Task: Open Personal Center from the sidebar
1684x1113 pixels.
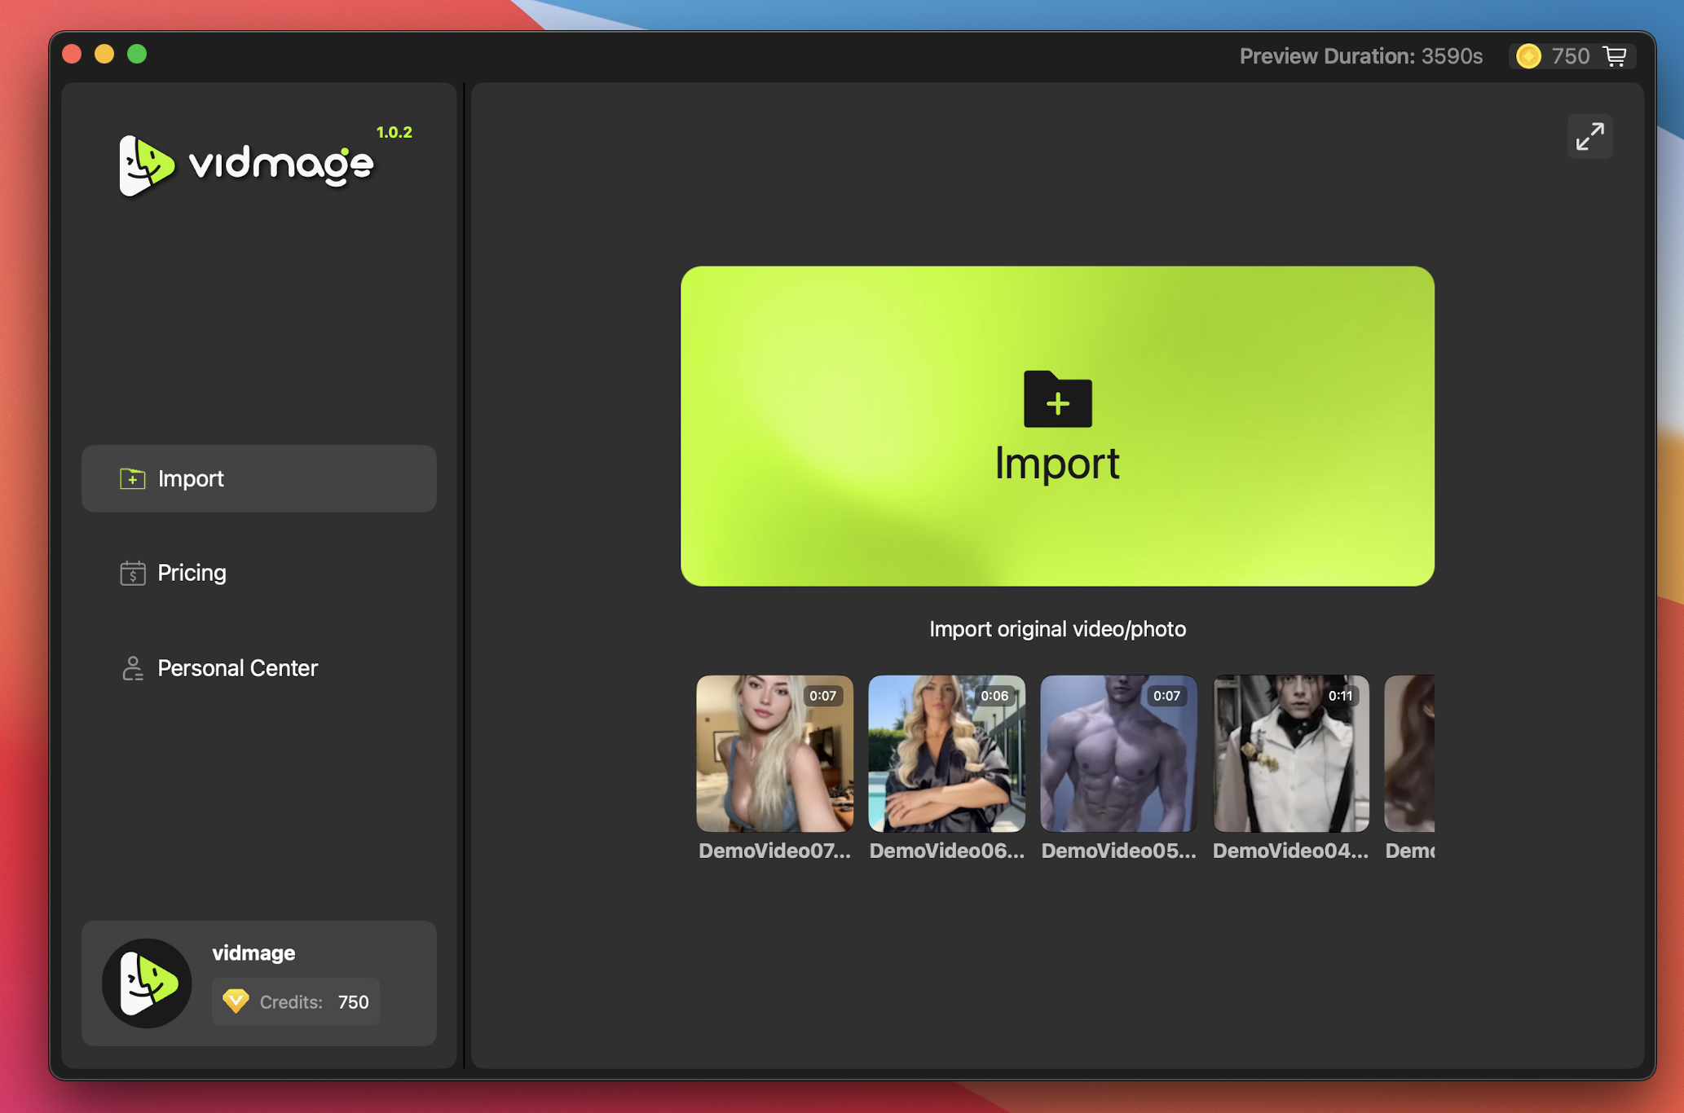Action: [236, 668]
